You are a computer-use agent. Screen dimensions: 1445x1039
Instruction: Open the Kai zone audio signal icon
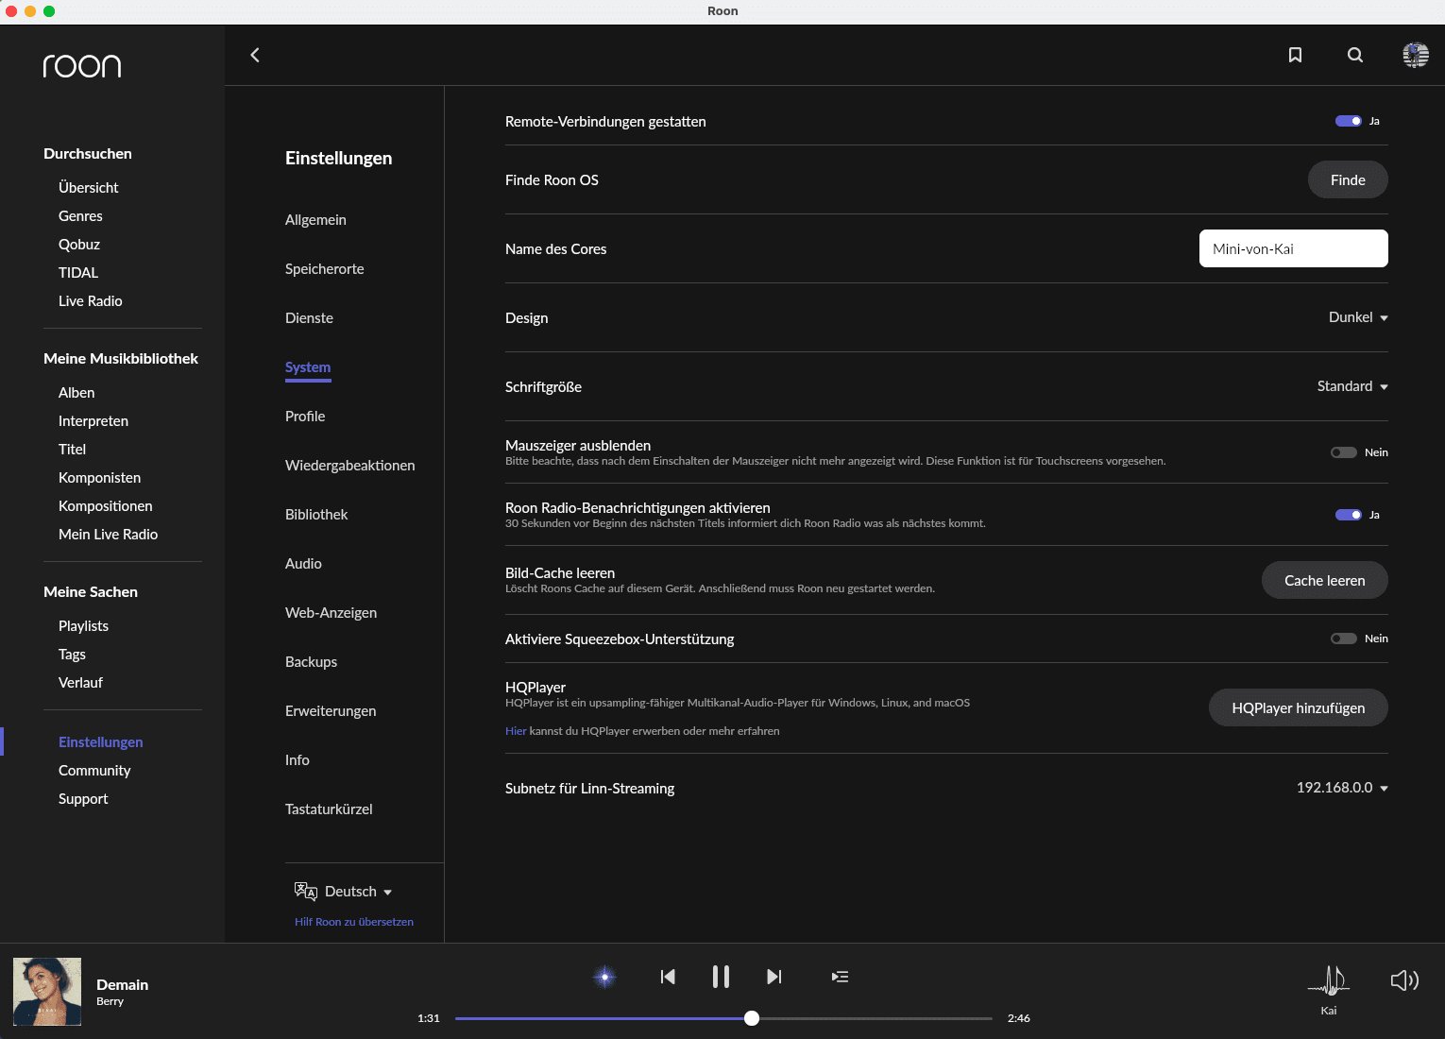coord(1329,980)
